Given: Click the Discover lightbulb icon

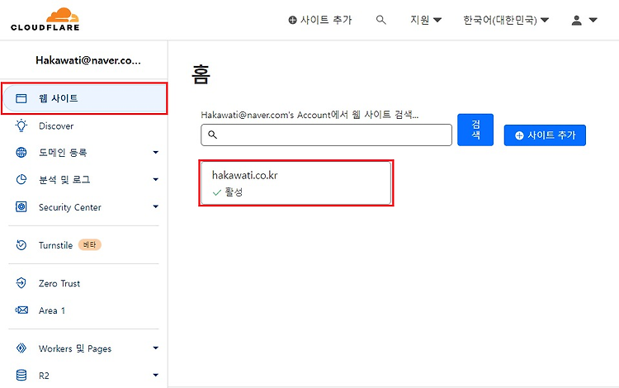Looking at the screenshot, I should point(21,125).
